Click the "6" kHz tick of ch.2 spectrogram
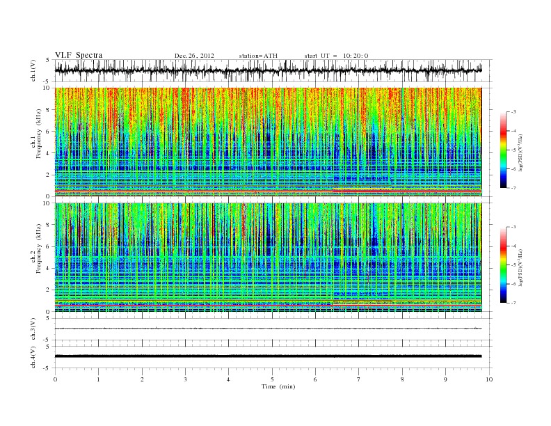Viewport: 551px width, 426px height. tap(49, 246)
